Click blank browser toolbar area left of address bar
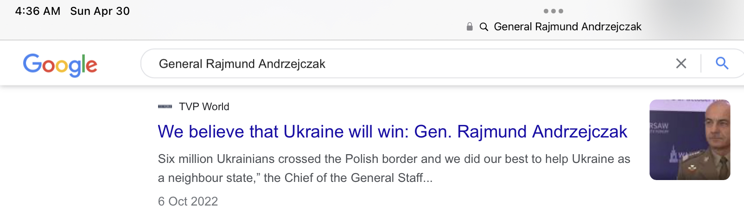The height and width of the screenshot is (212, 744). coord(278,25)
